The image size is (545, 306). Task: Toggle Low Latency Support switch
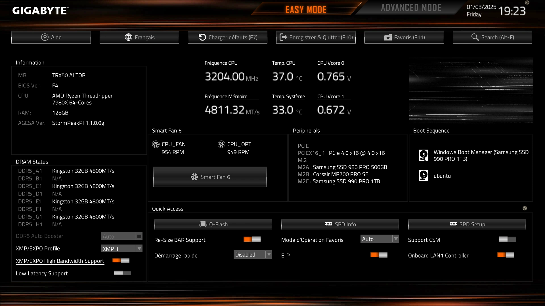tap(123, 273)
